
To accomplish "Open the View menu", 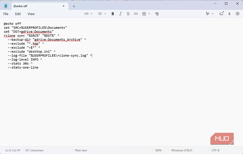I will pyautogui.click(x=31, y=14).
